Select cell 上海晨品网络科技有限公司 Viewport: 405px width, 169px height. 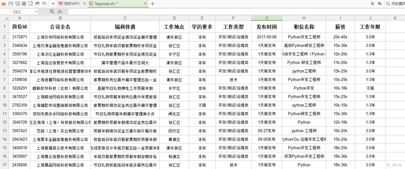tap(60, 165)
